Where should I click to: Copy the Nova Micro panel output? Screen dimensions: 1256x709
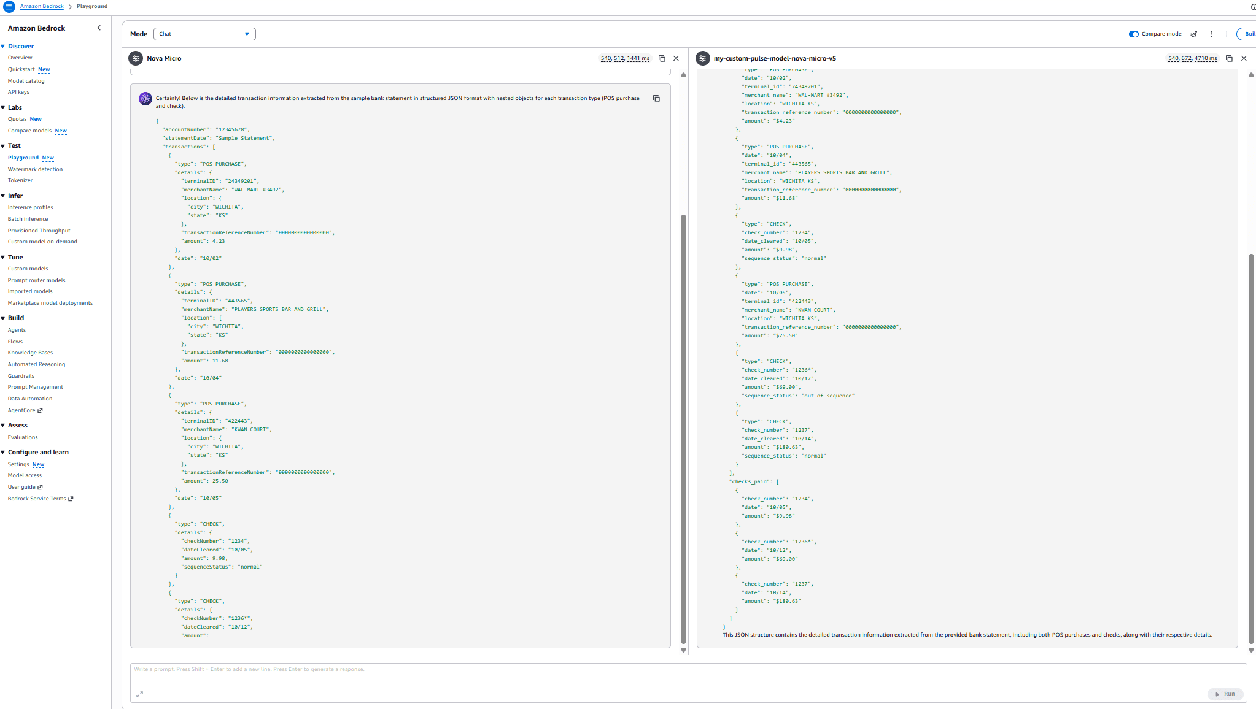coord(662,59)
